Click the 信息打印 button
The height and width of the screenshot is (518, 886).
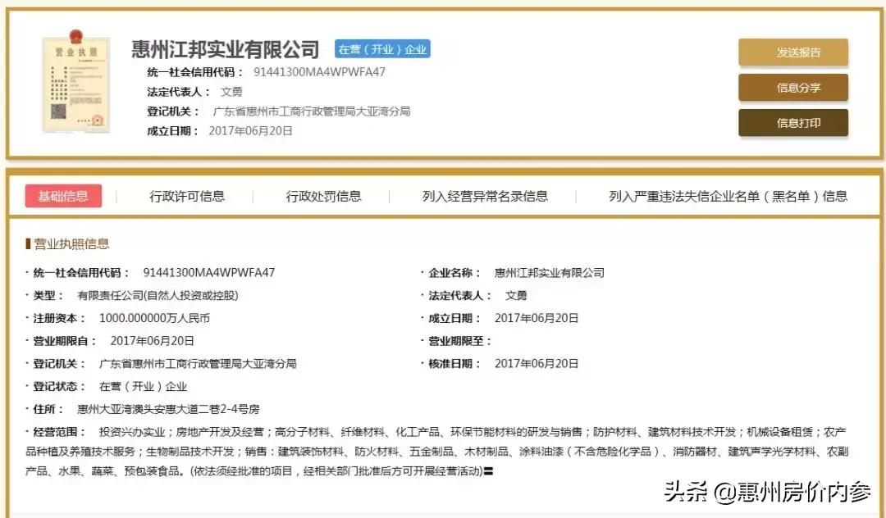792,123
